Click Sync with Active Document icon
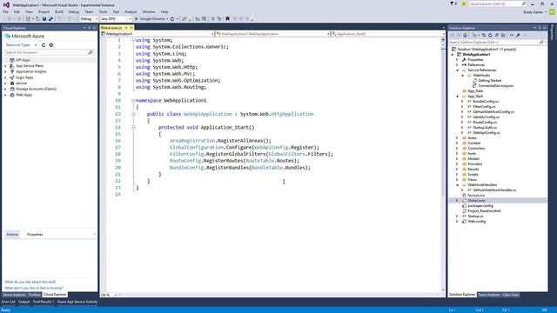This screenshot has width=557, height=313. [x=484, y=35]
